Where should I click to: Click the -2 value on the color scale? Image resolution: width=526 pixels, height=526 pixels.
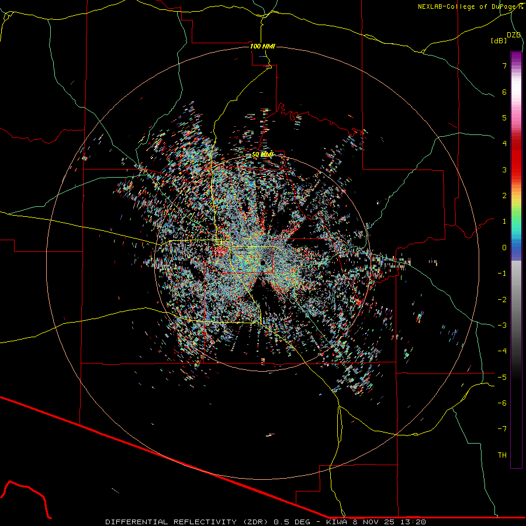[x=502, y=300]
